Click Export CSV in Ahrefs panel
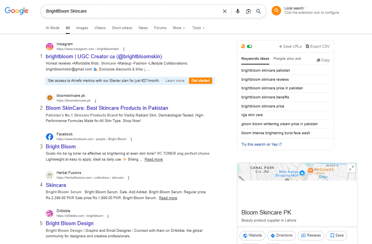The width and height of the screenshot is (372, 244). (318, 46)
